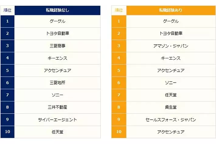Click 任天堂 at rank 10 in the left table
This screenshot has height=144, width=216.
(57, 132)
